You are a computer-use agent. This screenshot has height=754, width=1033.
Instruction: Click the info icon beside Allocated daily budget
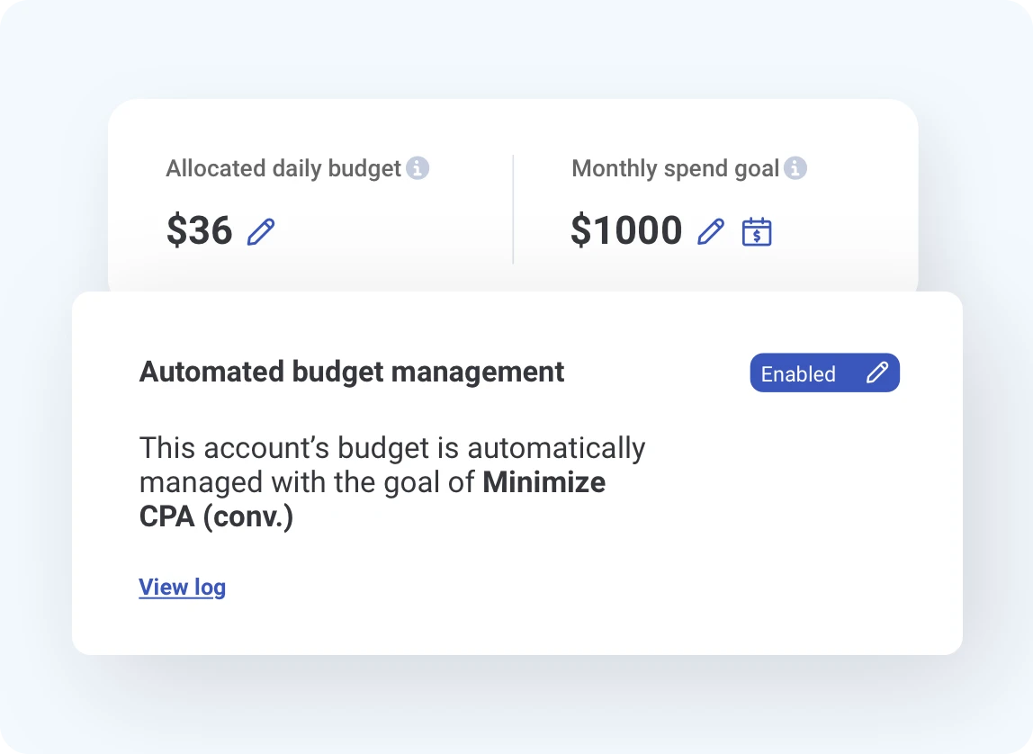[x=418, y=168]
